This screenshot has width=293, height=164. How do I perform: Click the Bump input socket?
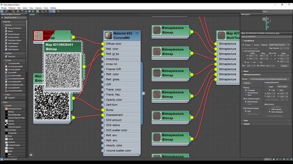(x=103, y=110)
